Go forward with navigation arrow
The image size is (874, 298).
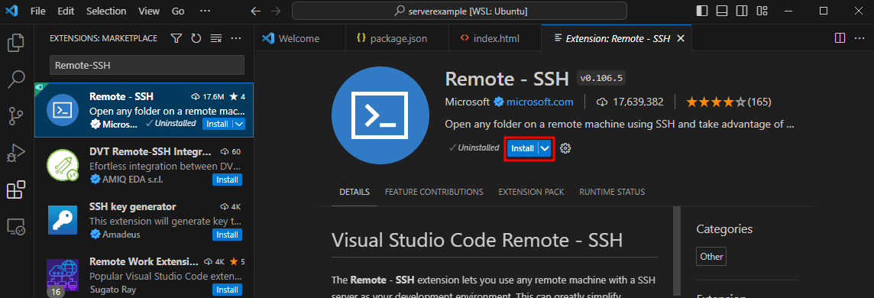coord(275,11)
